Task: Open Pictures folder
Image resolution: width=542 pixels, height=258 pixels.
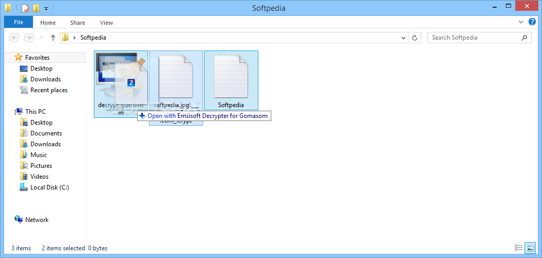Action: pyautogui.click(x=41, y=166)
